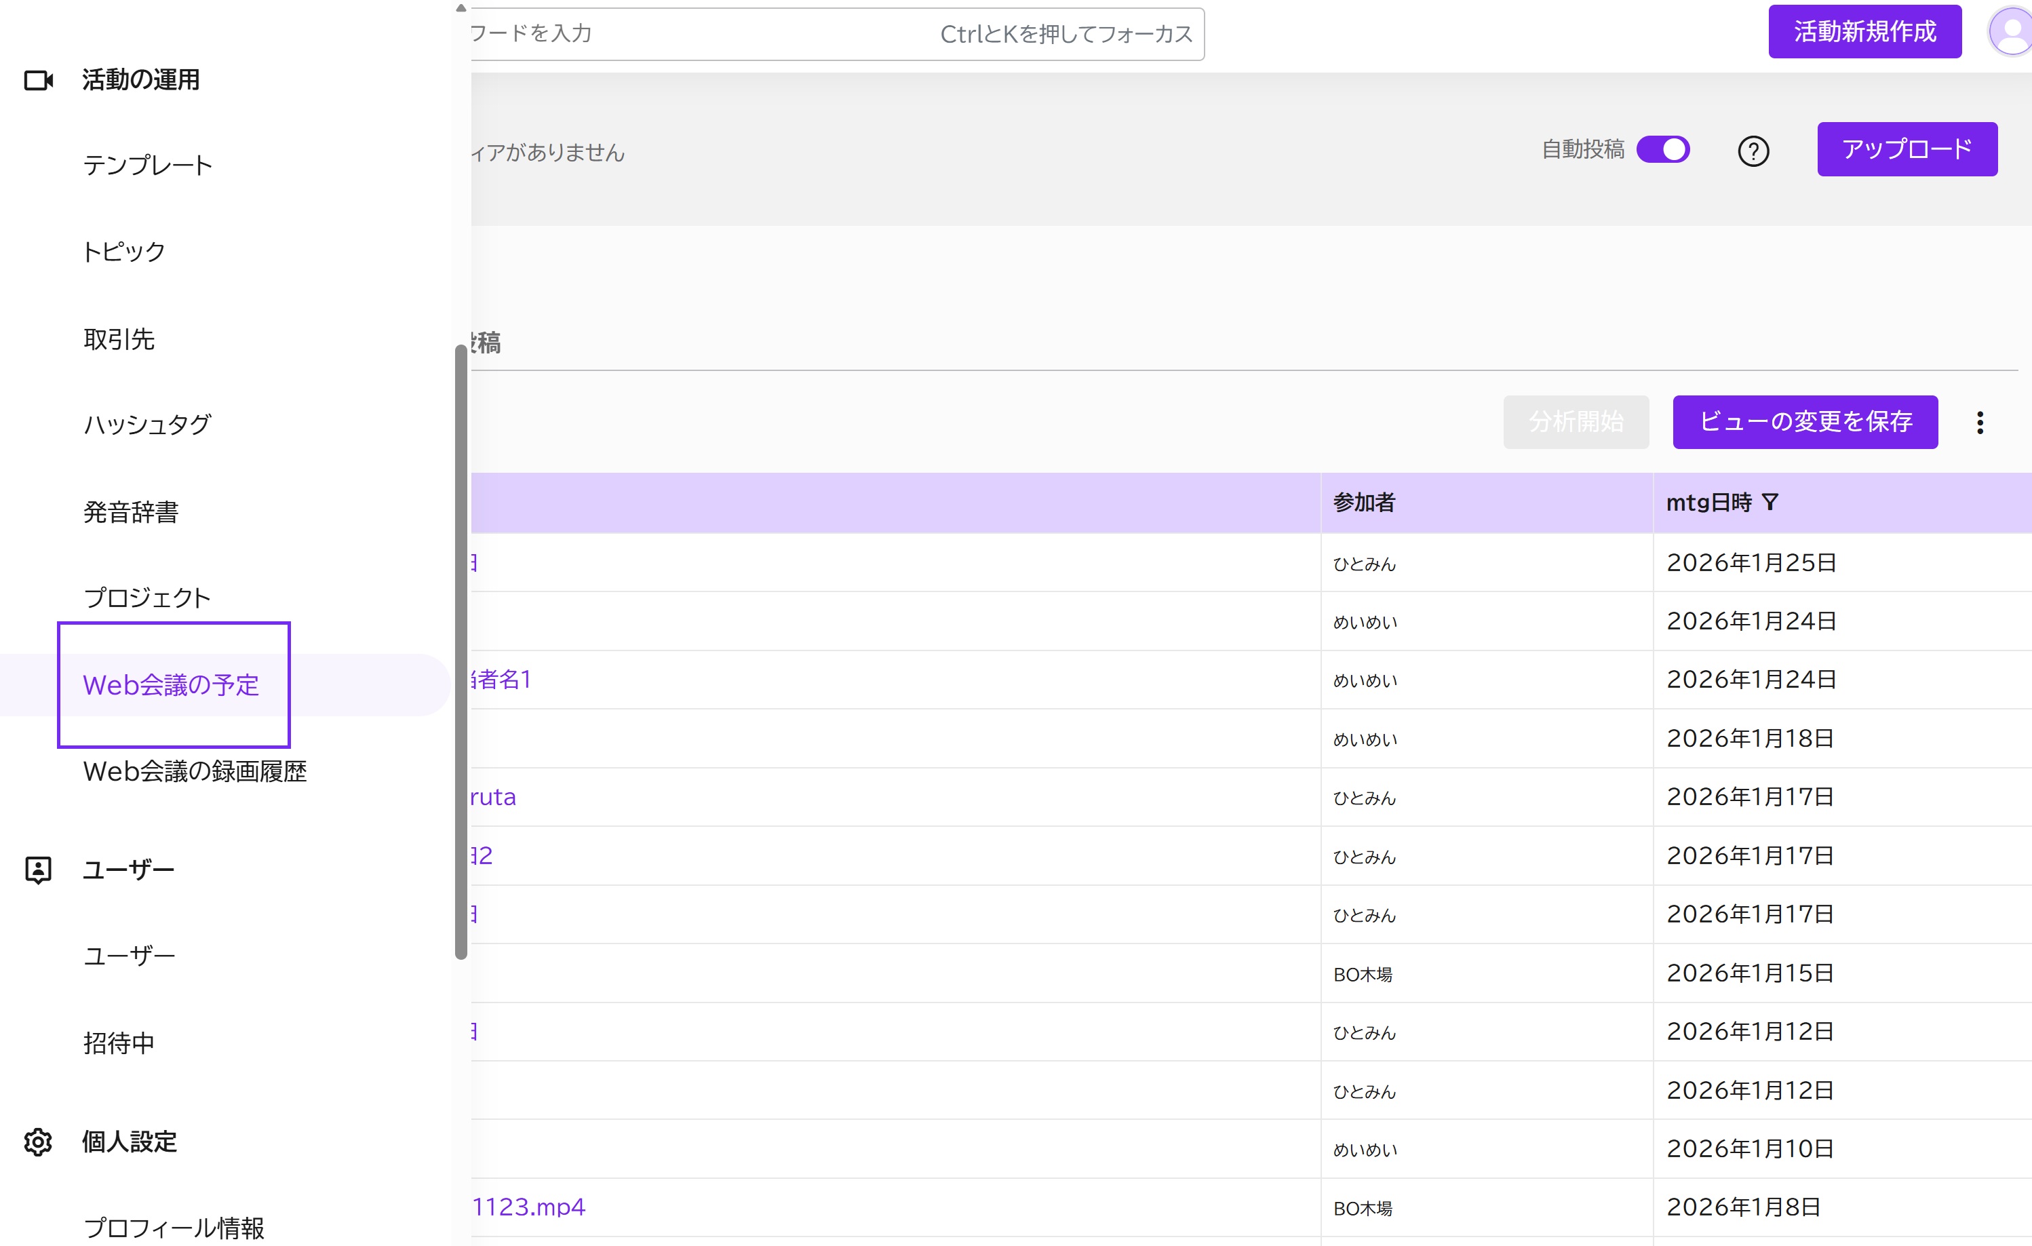Click the user badge icon beside ユーザー

point(38,870)
